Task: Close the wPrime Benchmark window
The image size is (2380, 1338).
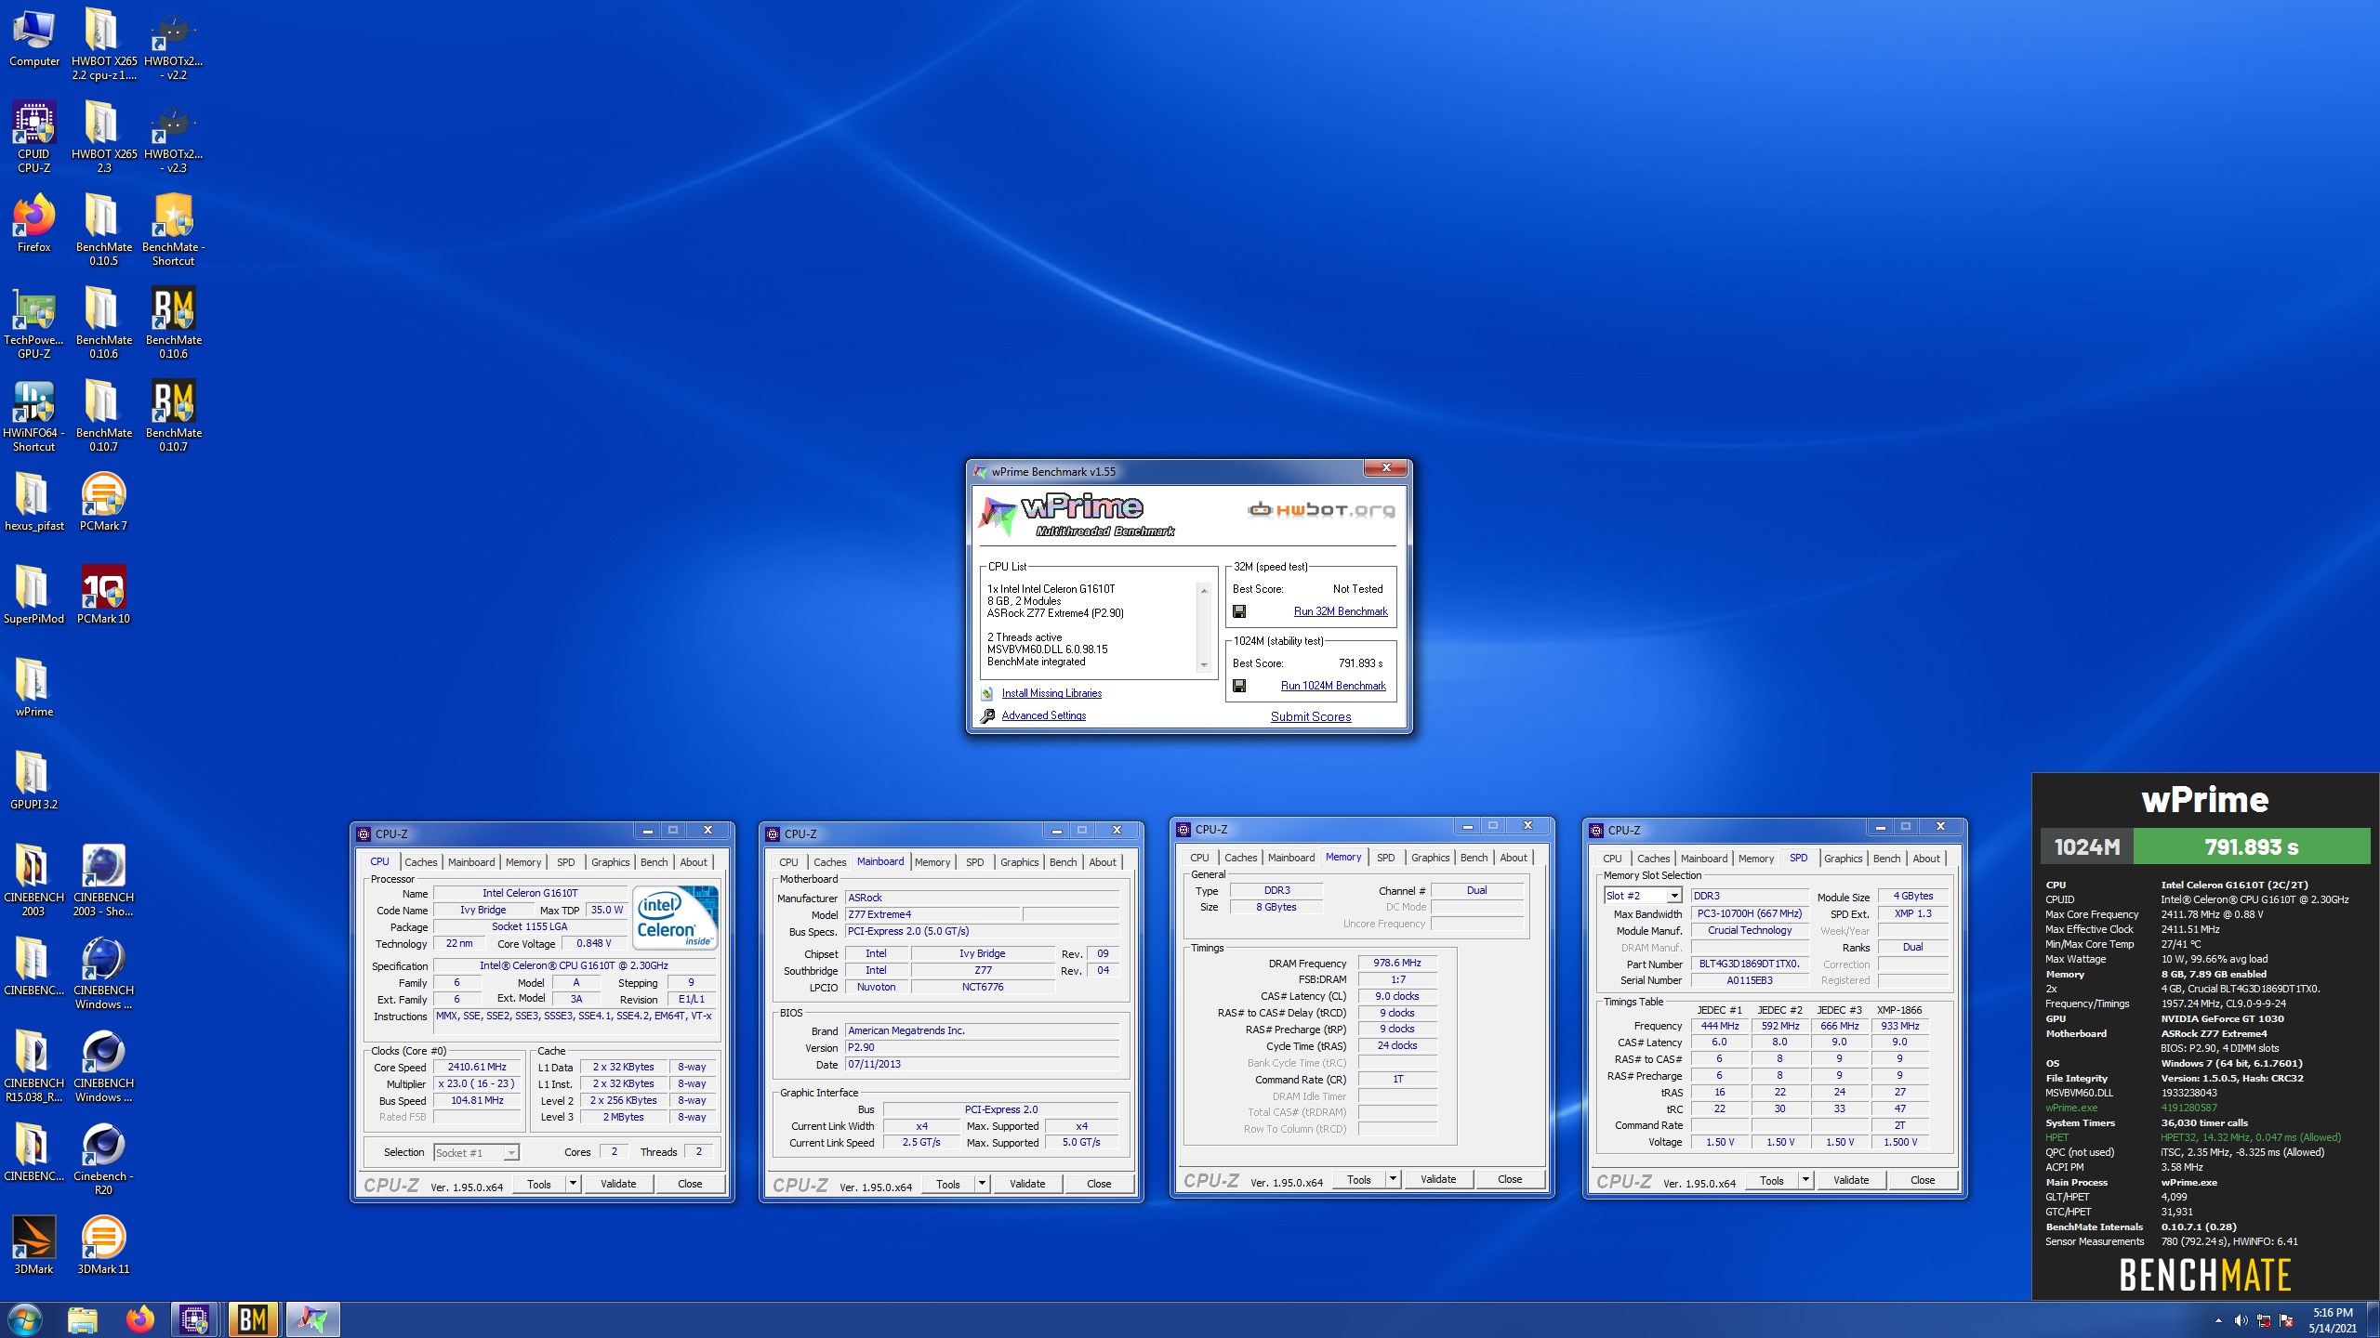Action: (x=1386, y=468)
